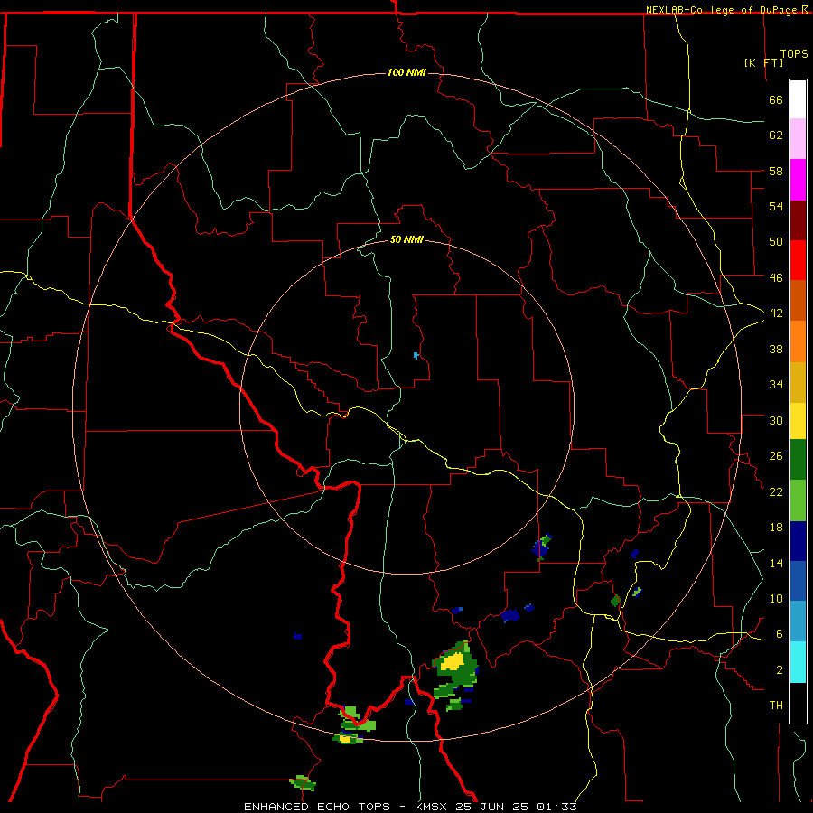Screen dimensions: 813x813
Task: Click the 100 NMI range ring label
Action: pos(406,72)
